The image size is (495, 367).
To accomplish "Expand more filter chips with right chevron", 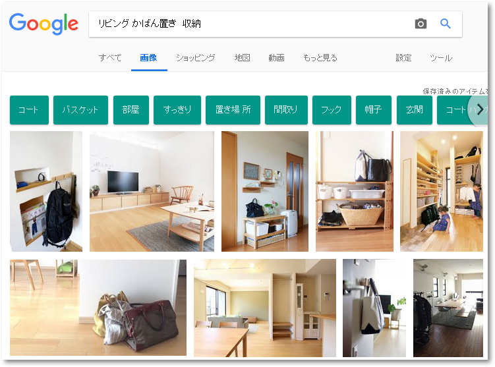I will tap(479, 109).
